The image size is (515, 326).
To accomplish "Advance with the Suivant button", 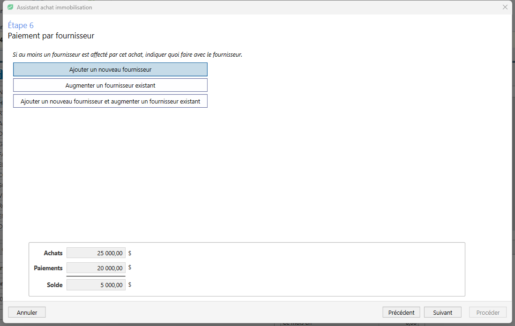I will click(x=443, y=312).
